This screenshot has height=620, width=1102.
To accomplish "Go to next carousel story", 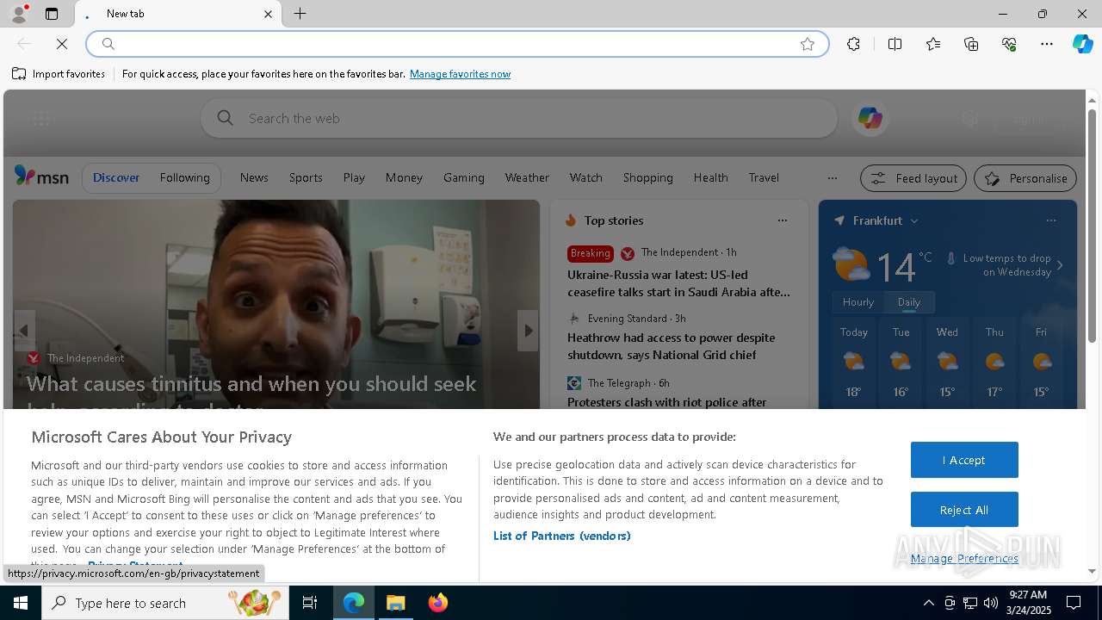I will 528,331.
